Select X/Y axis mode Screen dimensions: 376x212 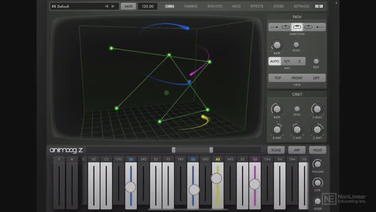287,61
